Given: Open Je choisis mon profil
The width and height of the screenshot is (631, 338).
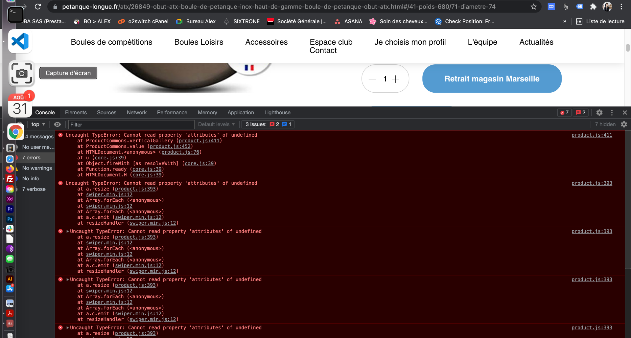Looking at the screenshot, I should (410, 42).
